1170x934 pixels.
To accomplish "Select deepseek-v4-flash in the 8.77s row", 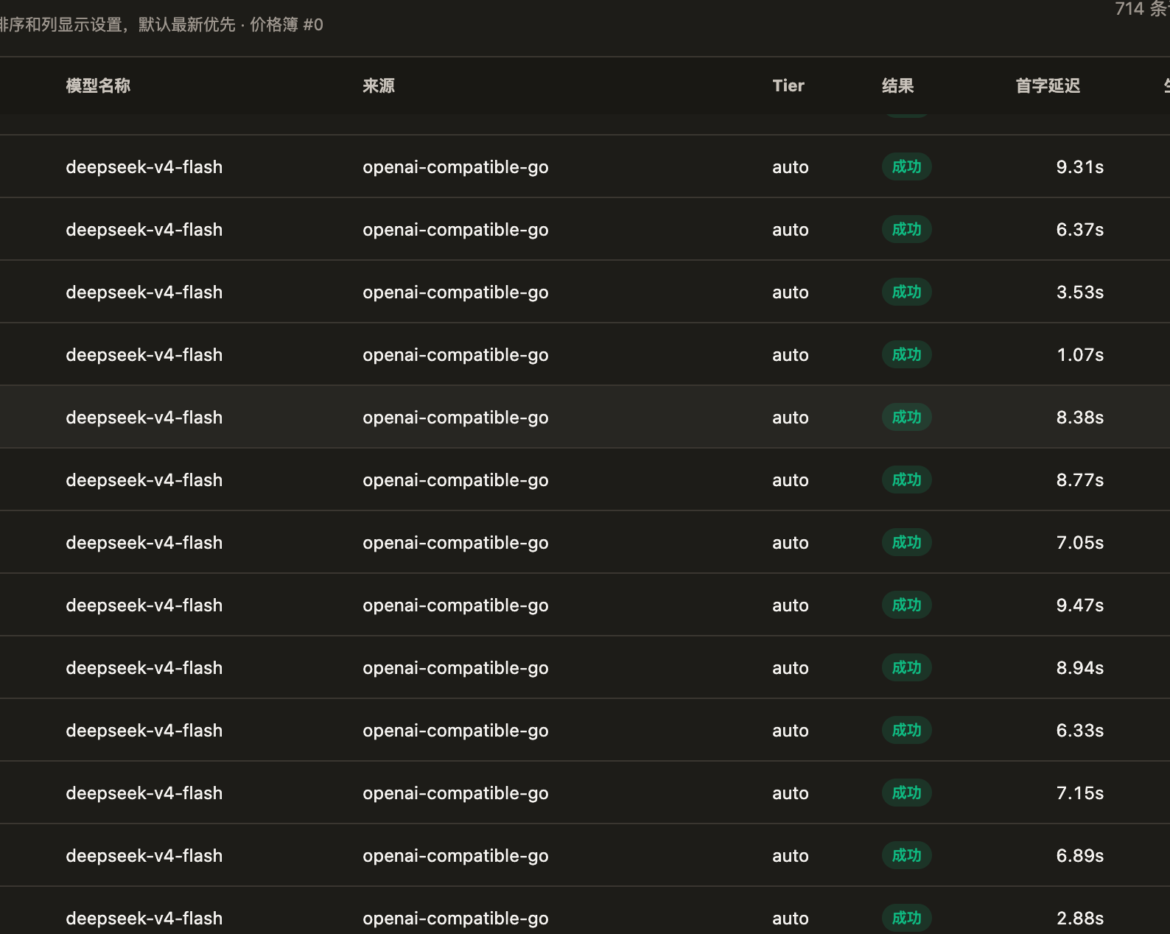I will [144, 480].
